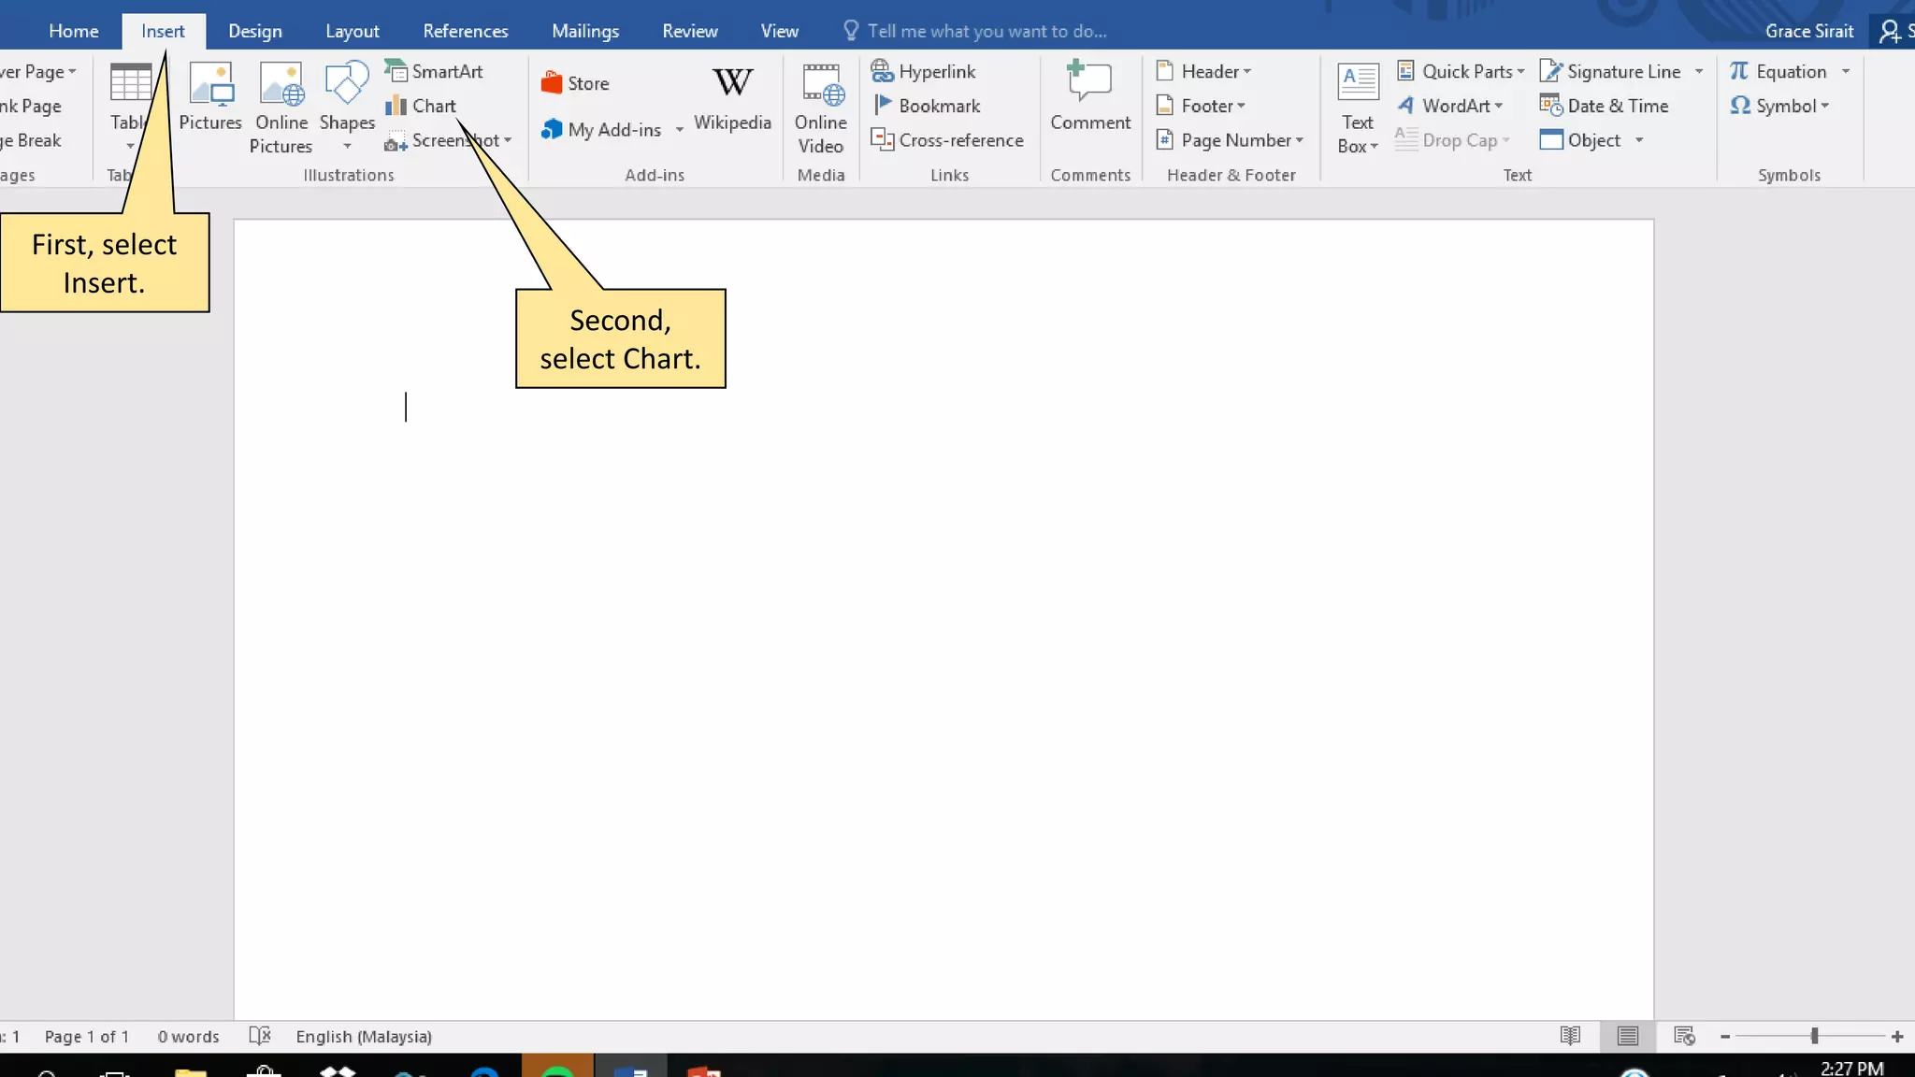This screenshot has width=1915, height=1077.
Task: Open the WordArt dropdown
Action: (1449, 106)
